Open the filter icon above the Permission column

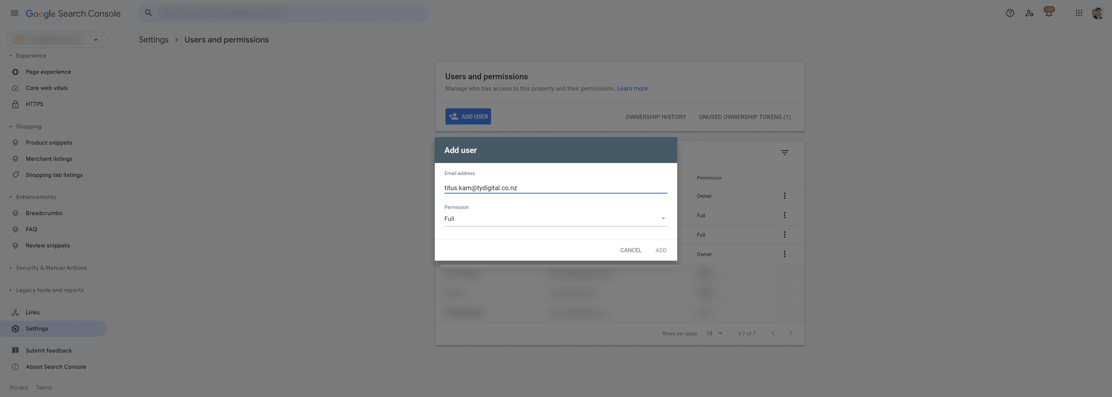tap(784, 152)
